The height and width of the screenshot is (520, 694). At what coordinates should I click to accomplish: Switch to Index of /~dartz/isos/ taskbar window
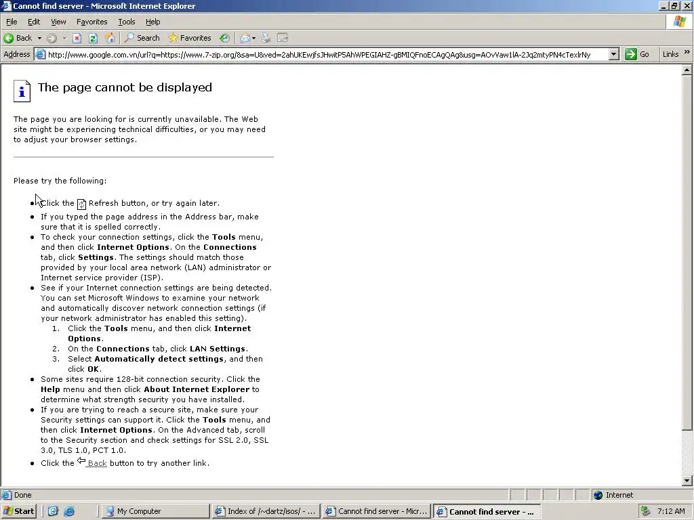pos(265,511)
